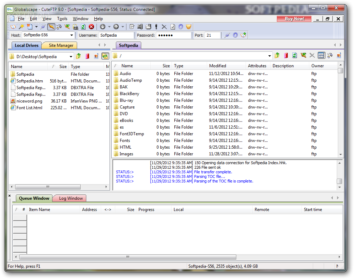Image resolution: width=354 pixels, height=279 pixels.
Task: Open the Upload options dropdown arrow
Action: 123,27
